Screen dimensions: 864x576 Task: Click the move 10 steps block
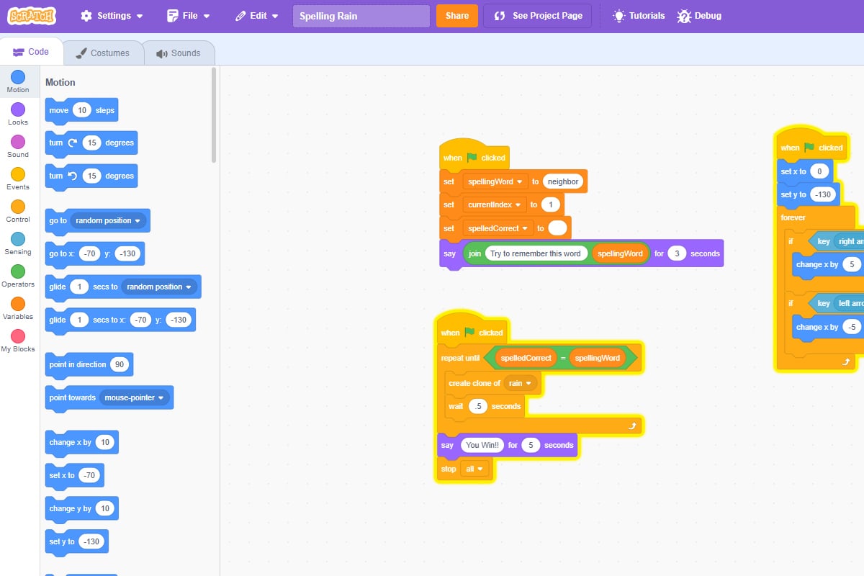point(81,110)
